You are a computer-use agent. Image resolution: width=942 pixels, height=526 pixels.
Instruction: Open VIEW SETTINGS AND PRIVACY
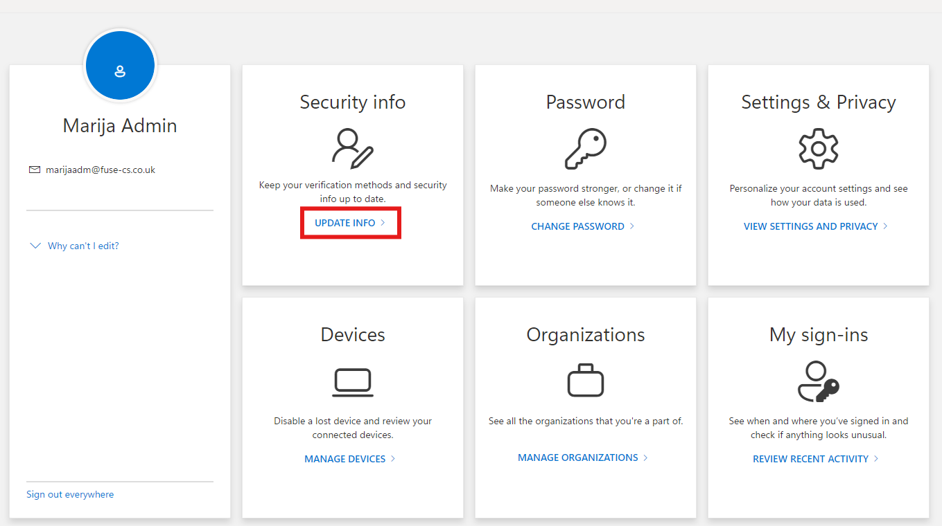point(810,226)
